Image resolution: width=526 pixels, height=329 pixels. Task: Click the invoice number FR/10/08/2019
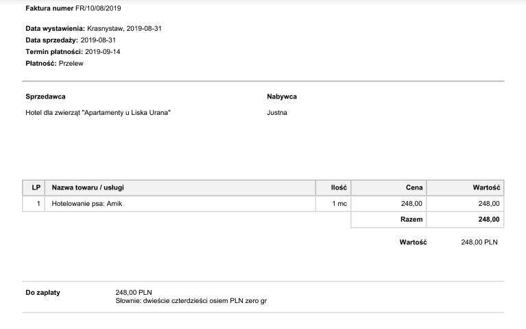coord(98,8)
